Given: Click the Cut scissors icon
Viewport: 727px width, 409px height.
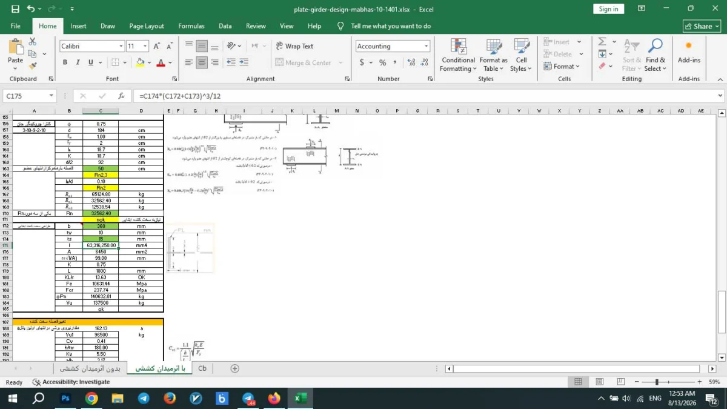Looking at the screenshot, I should (x=33, y=41).
